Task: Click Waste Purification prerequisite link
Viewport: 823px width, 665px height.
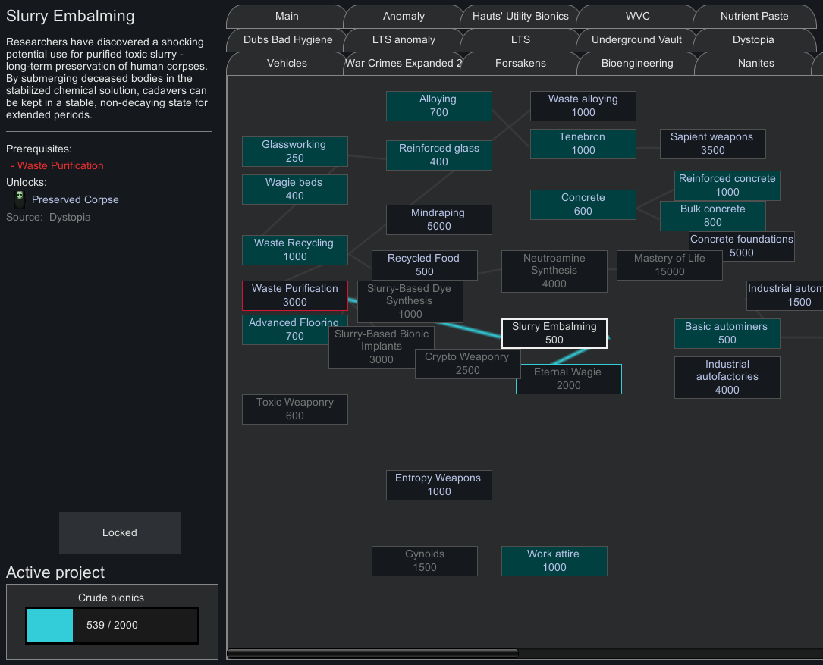Action: 60,165
